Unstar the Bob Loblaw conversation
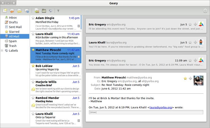The width and height of the screenshot is (210, 128). (33, 66)
